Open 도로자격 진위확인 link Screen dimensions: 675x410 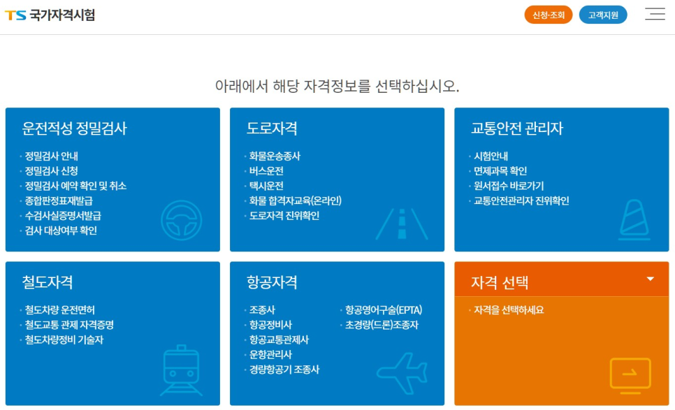coord(284,216)
